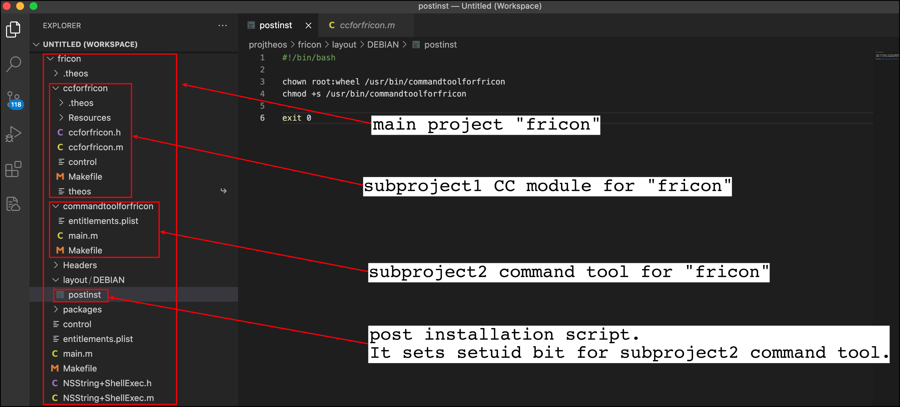Open the Remote Explorer icon in activity bar
This screenshot has height=407, width=900.
[x=13, y=204]
